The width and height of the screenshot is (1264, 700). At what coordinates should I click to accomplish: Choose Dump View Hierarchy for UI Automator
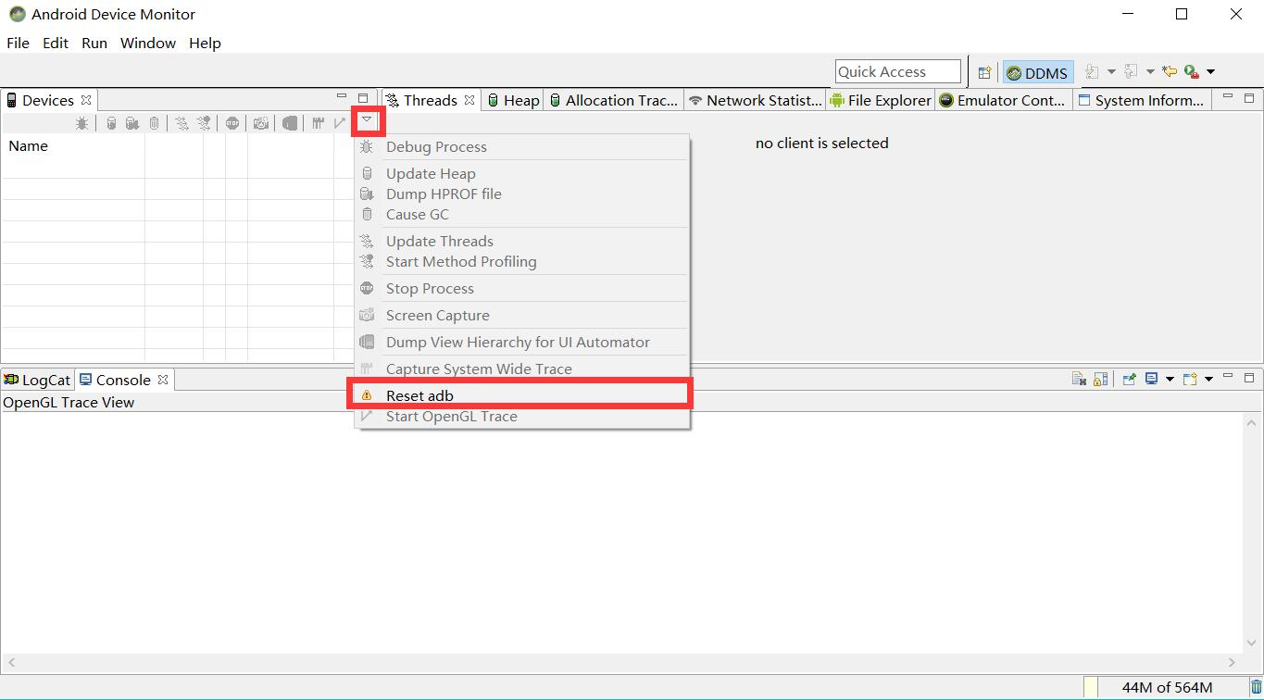pyautogui.click(x=522, y=342)
